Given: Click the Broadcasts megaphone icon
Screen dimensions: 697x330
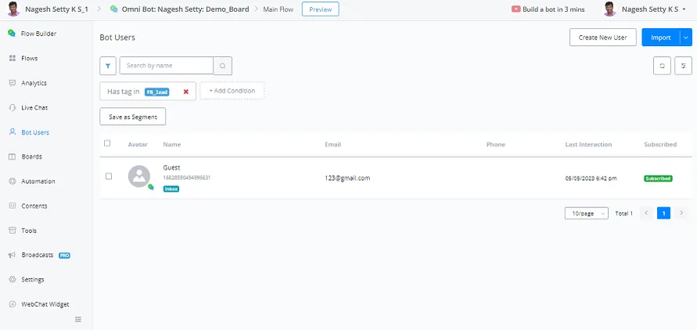Looking at the screenshot, I should coord(13,256).
